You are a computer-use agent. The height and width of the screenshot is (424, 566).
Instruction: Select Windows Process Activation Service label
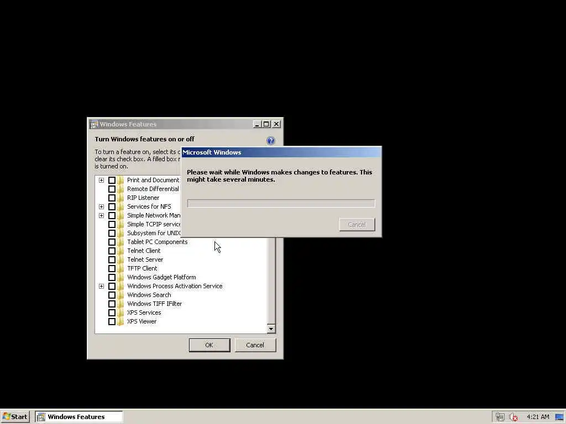point(175,287)
